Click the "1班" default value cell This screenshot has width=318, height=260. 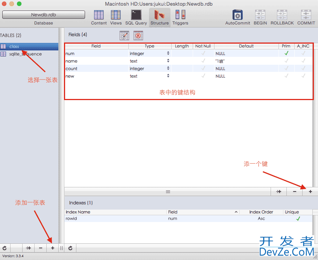[x=246, y=61]
